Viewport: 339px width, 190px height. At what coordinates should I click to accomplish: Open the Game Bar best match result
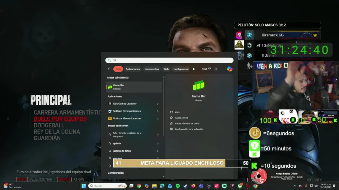coord(134,87)
